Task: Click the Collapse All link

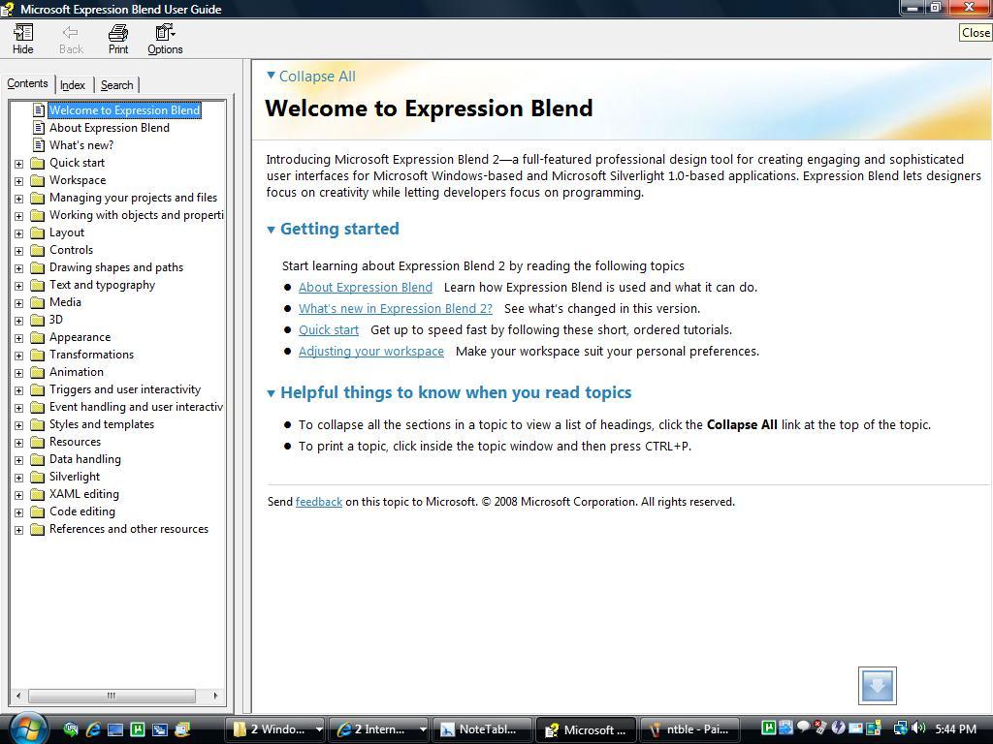Action: tap(317, 77)
